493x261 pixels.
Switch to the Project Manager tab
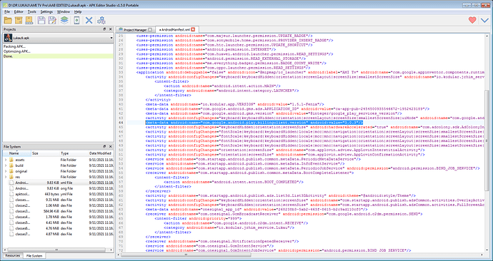135,30
